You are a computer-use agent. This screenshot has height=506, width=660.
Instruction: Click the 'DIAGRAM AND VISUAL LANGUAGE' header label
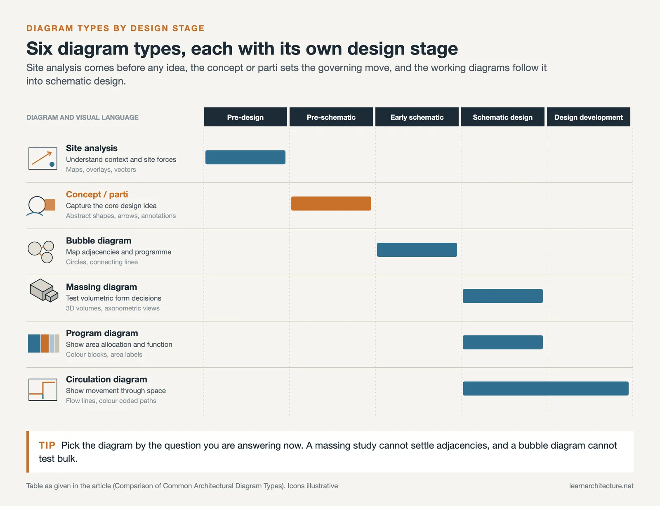pyautogui.click(x=82, y=117)
